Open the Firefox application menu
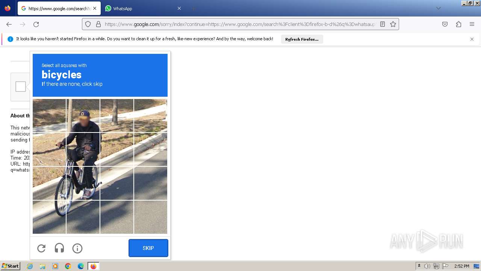 tap(472, 24)
